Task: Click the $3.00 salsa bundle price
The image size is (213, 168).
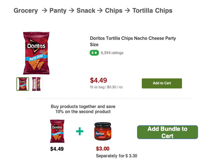Action: [103, 149]
